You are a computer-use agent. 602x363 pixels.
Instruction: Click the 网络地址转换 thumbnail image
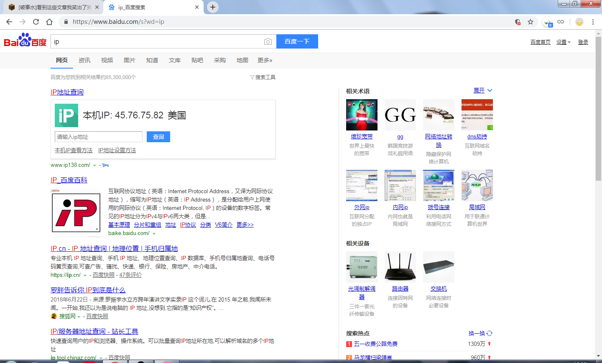click(439, 115)
